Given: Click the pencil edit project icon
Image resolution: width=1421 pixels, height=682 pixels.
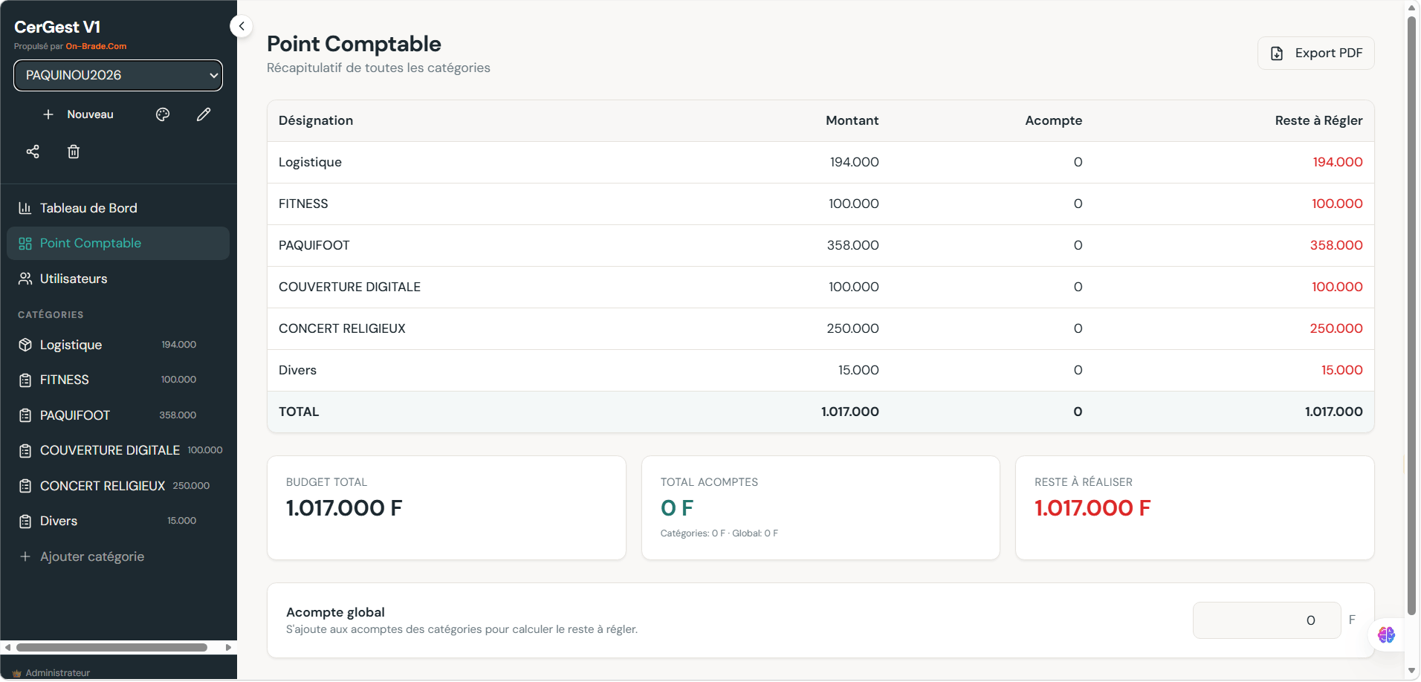Looking at the screenshot, I should coord(204,114).
